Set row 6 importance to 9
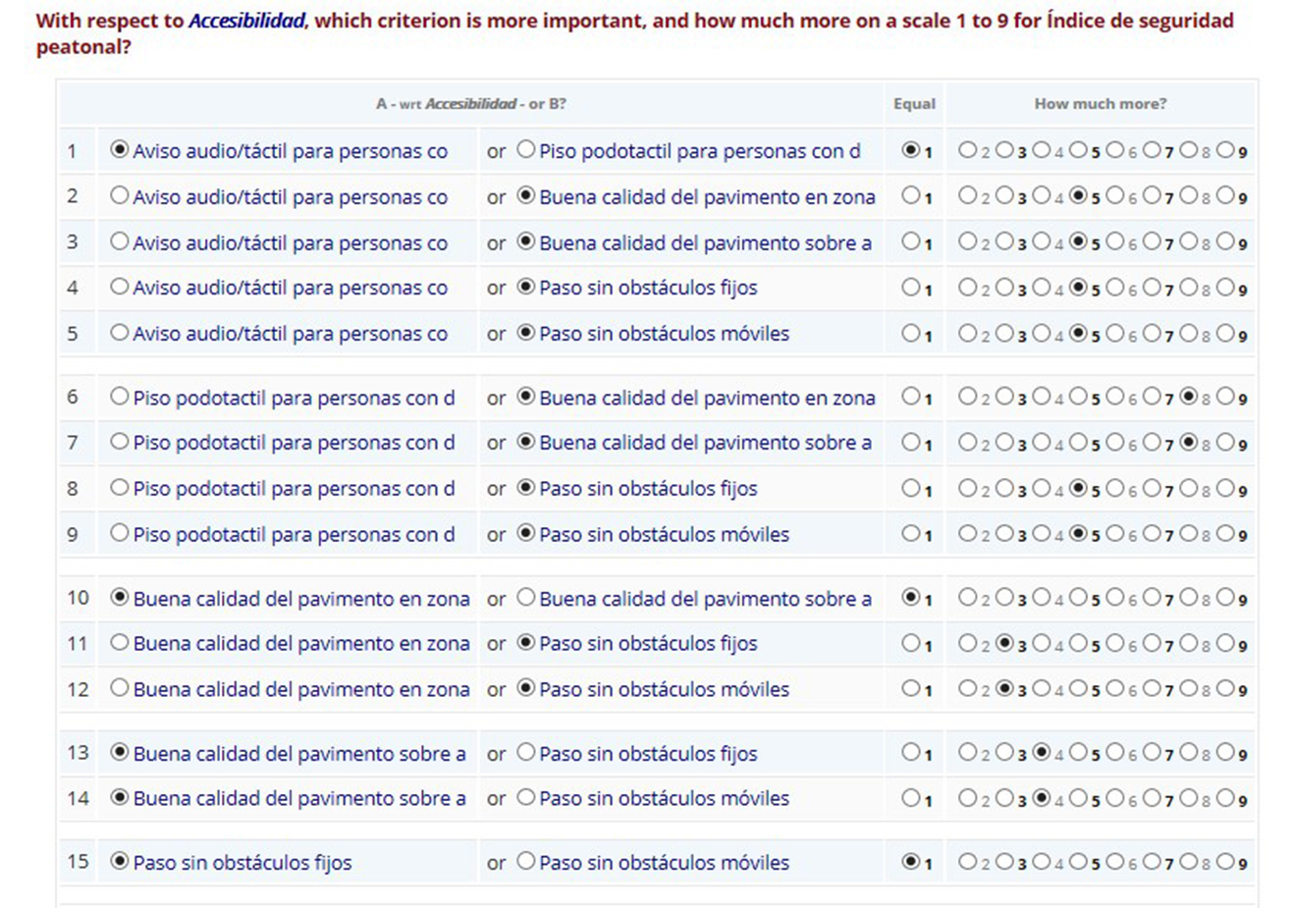This screenshot has width=1293, height=908. tap(1225, 397)
